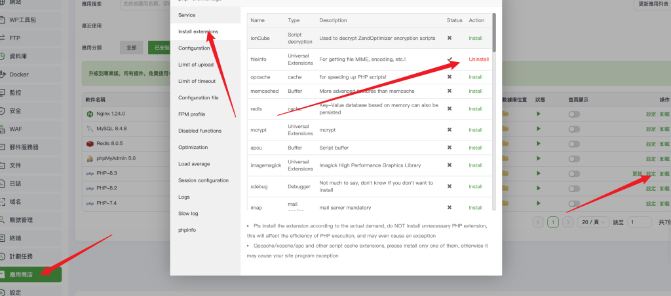Image resolution: width=671 pixels, height=296 pixels.
Task: Enable homepage display for PHP-8.3 row
Action: click(x=575, y=174)
